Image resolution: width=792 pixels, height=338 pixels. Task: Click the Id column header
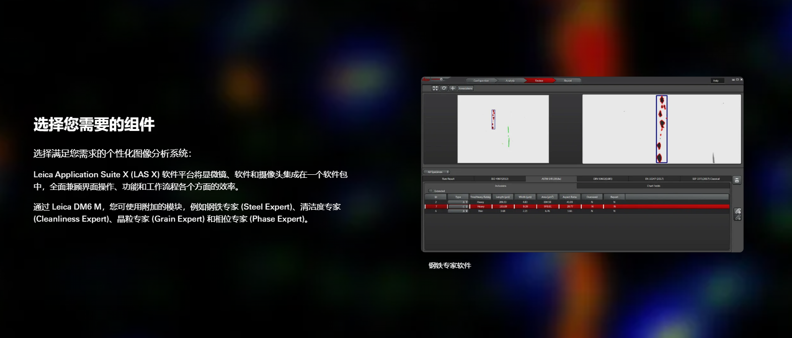tap(436, 197)
